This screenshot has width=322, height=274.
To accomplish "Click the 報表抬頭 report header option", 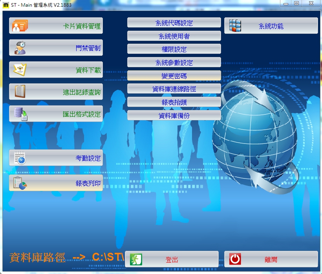I will 174,102.
